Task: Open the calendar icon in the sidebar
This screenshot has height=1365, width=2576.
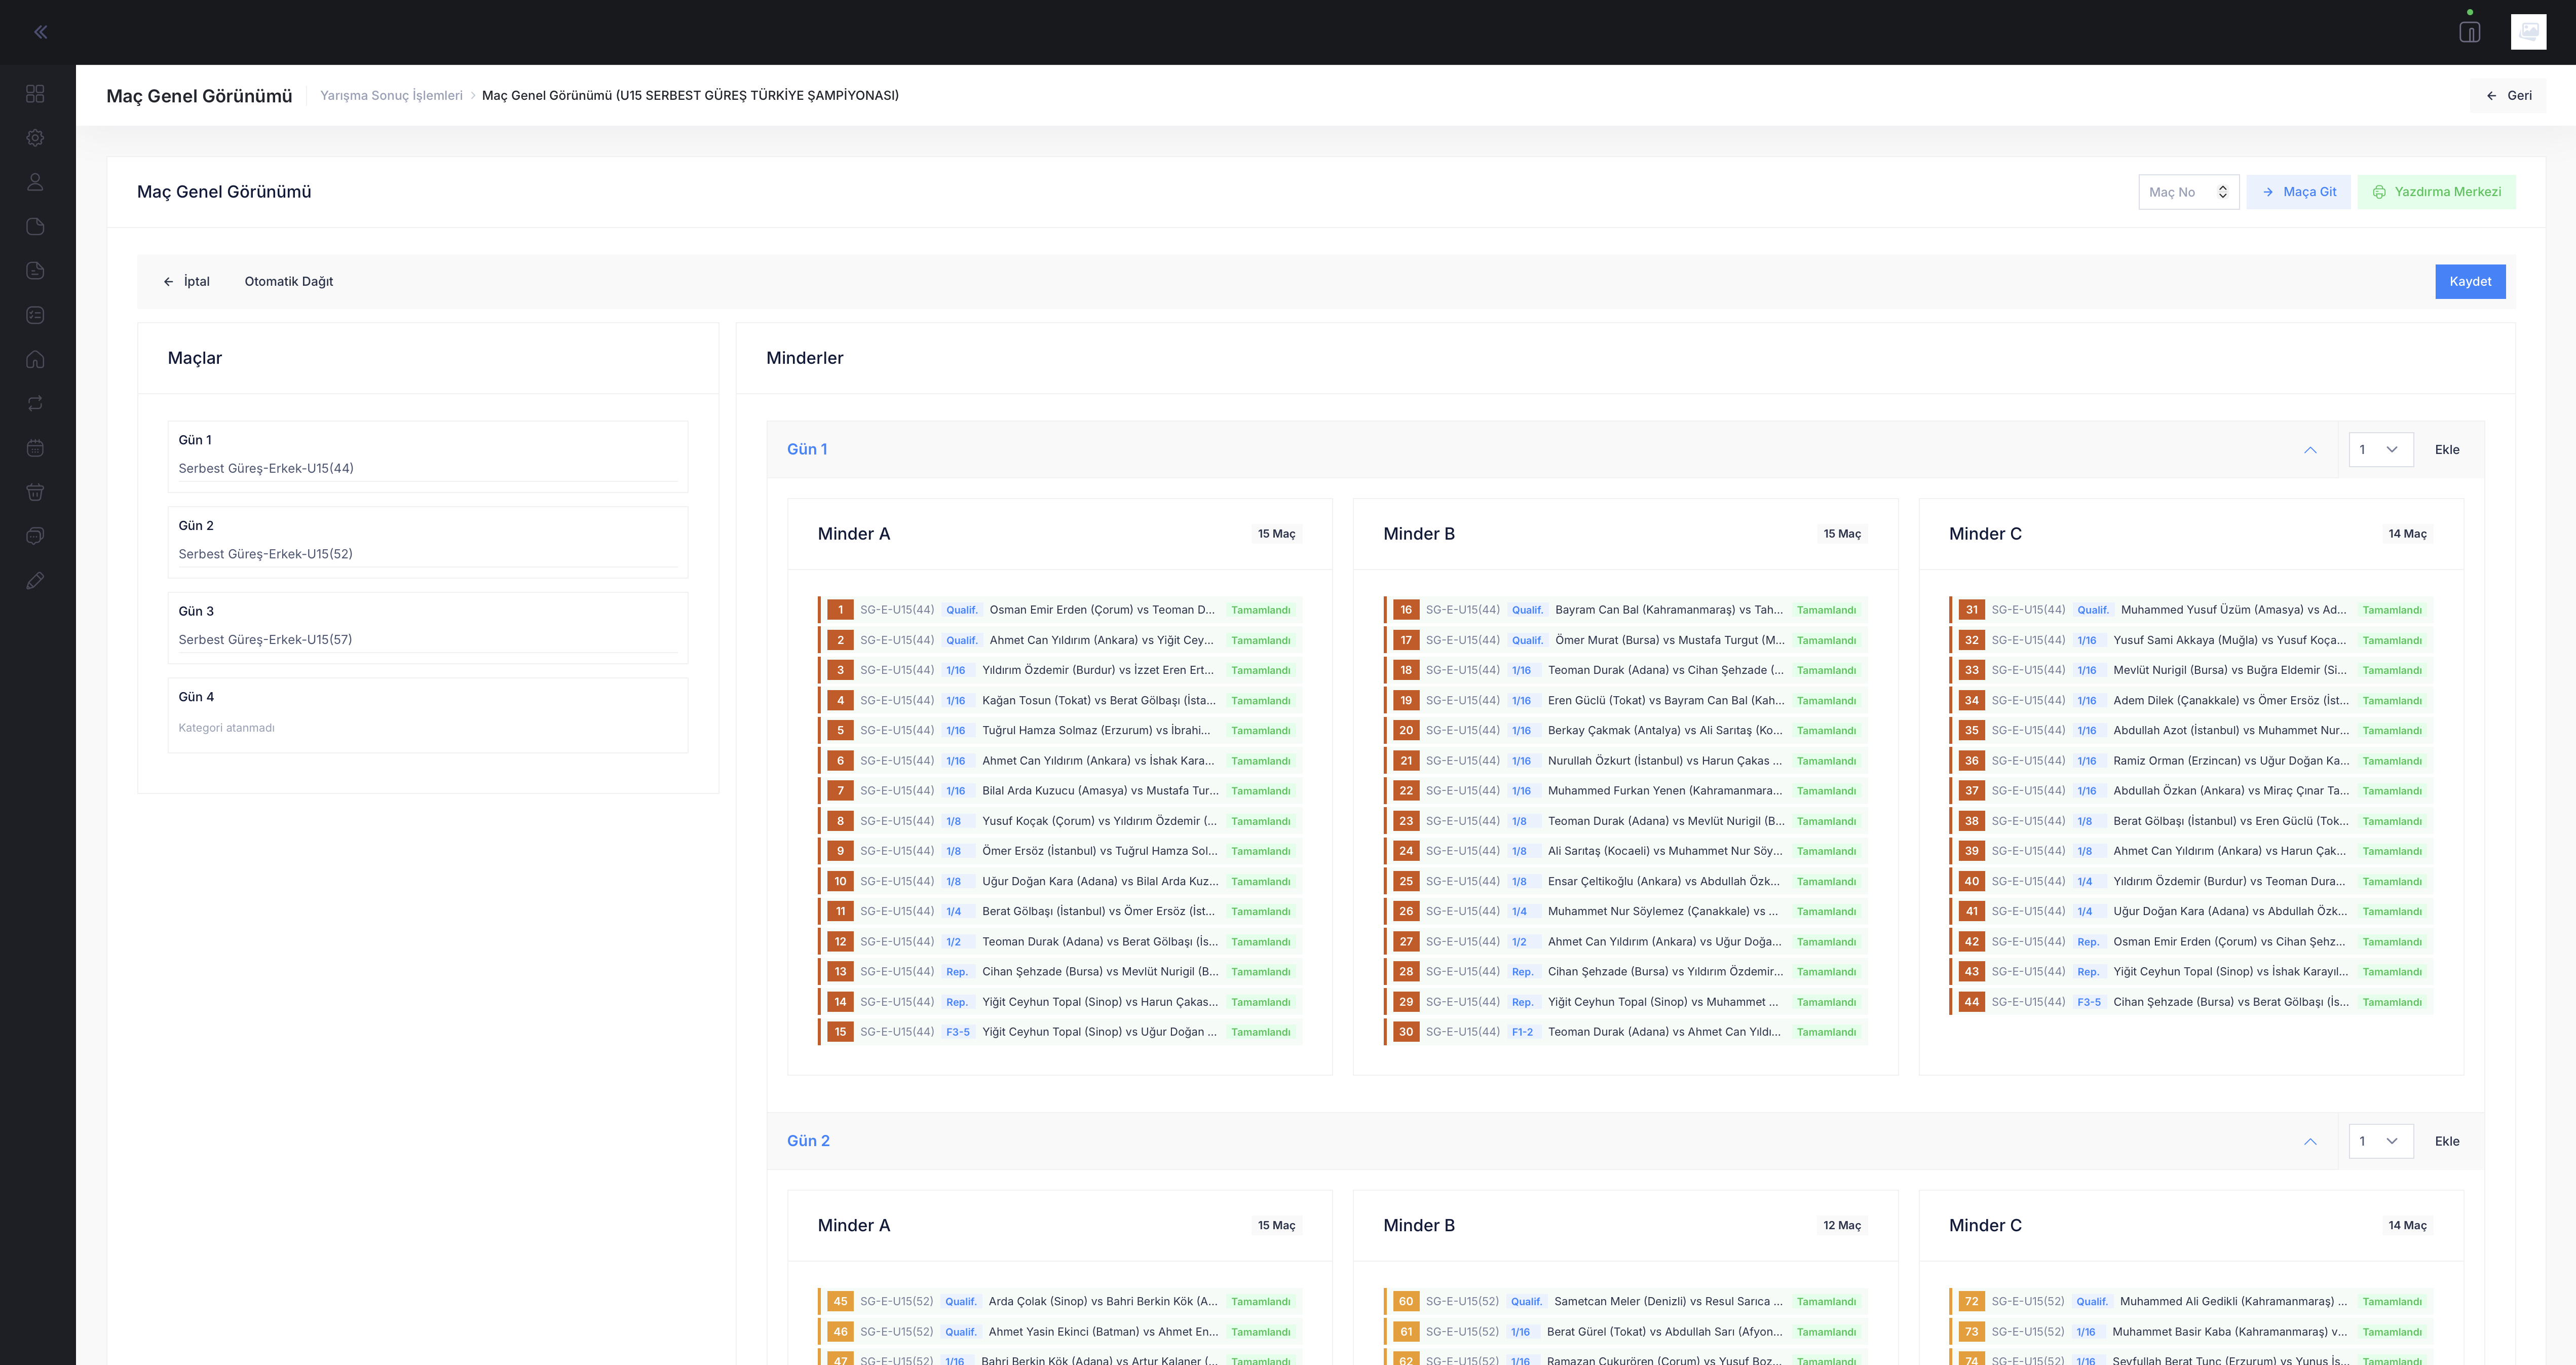Action: tap(35, 448)
